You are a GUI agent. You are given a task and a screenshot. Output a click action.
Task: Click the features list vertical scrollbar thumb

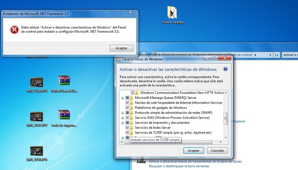pos(226,119)
